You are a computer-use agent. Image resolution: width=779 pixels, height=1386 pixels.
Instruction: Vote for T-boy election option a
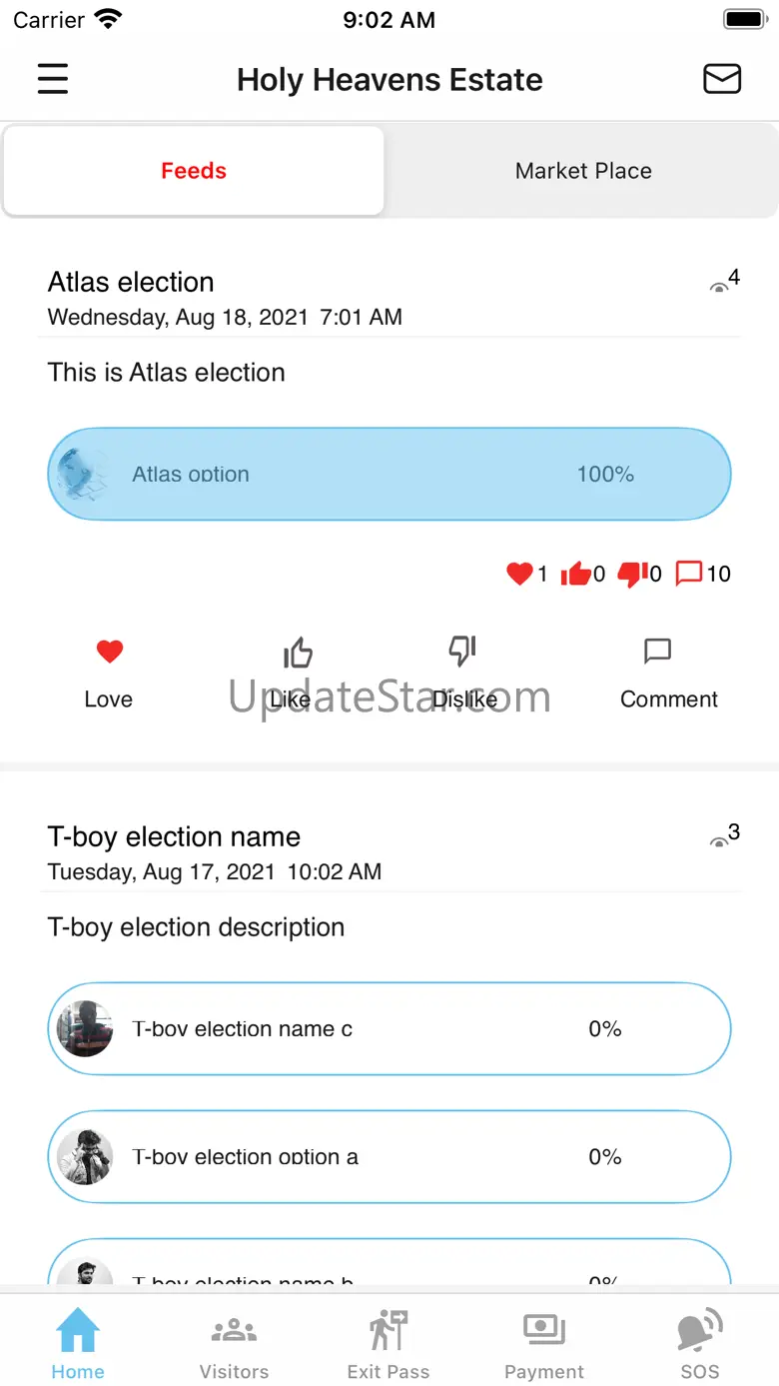[389, 1157]
